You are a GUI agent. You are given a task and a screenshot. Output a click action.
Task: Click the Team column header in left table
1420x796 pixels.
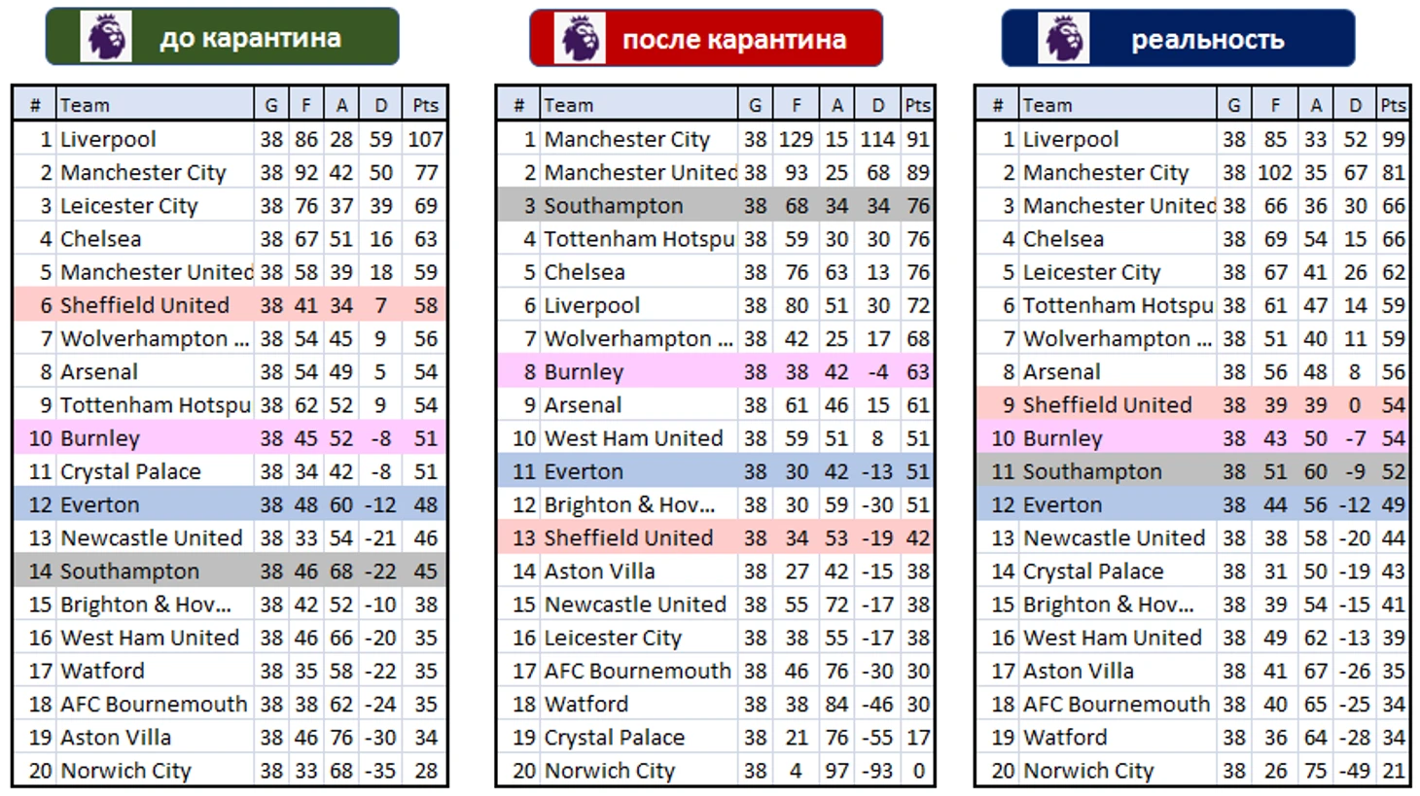(x=86, y=105)
